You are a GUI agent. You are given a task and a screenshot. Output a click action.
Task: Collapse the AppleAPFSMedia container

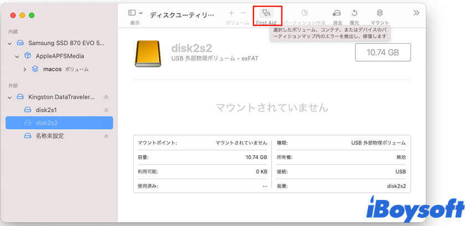click(x=17, y=56)
